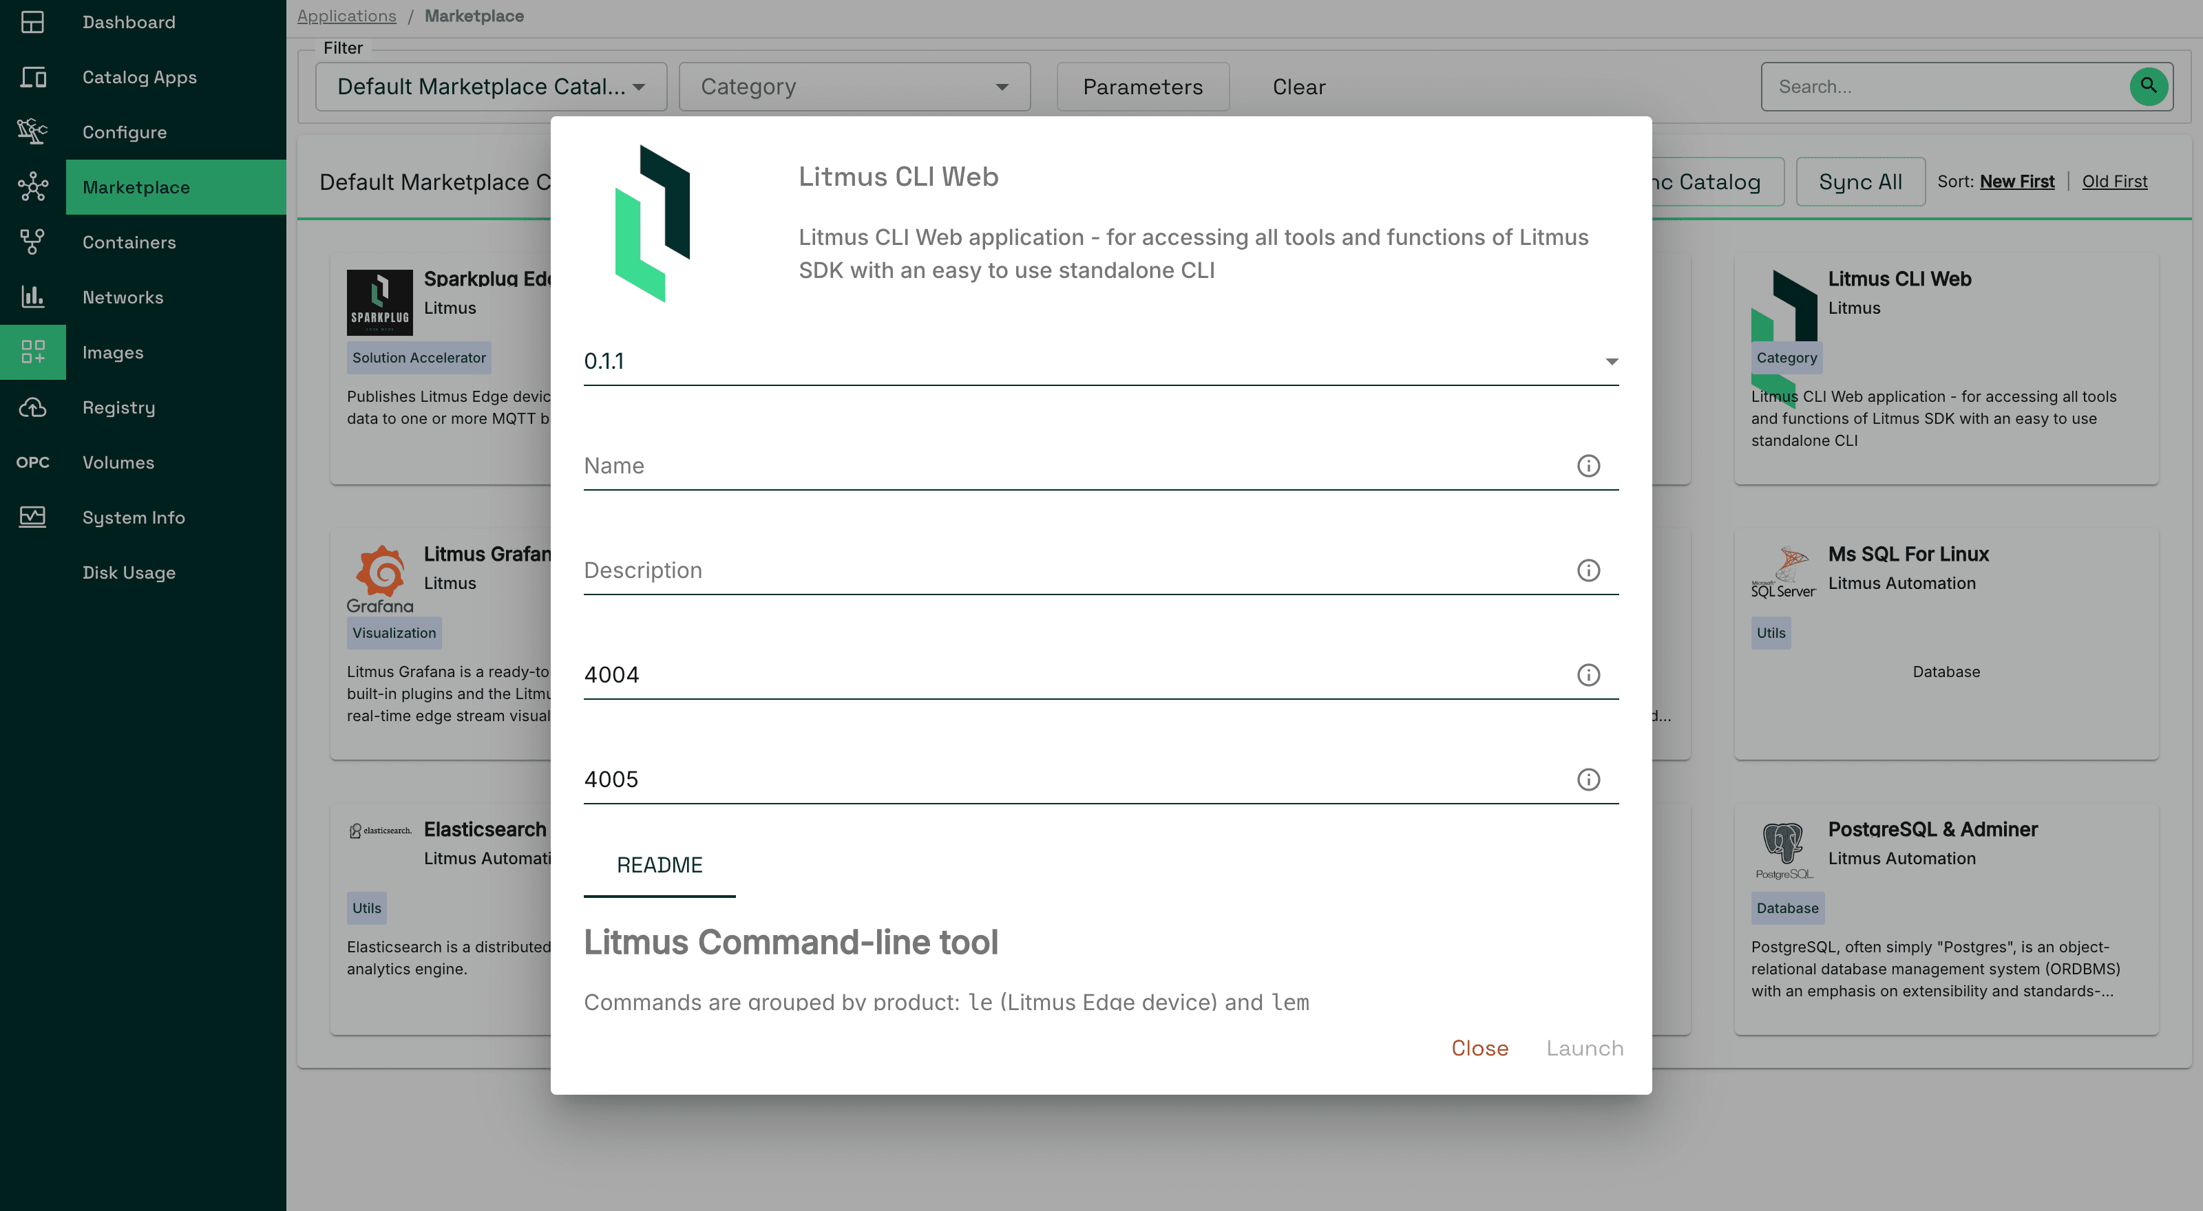Click the Marketplace network icon in sidebar
The width and height of the screenshot is (2203, 1211).
tap(32, 187)
